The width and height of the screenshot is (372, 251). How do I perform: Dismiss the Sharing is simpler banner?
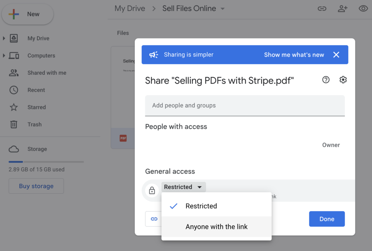coord(336,55)
